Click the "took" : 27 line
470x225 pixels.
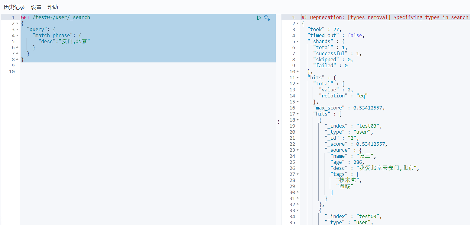pos(324,30)
